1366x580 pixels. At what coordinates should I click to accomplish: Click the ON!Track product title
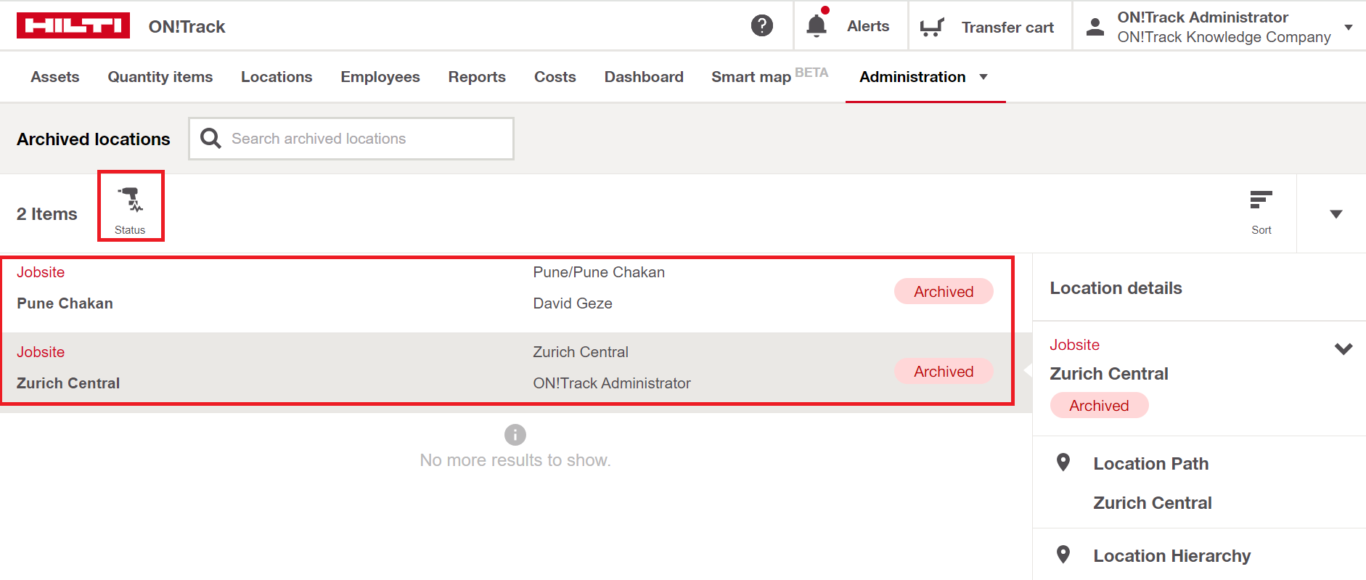[187, 27]
